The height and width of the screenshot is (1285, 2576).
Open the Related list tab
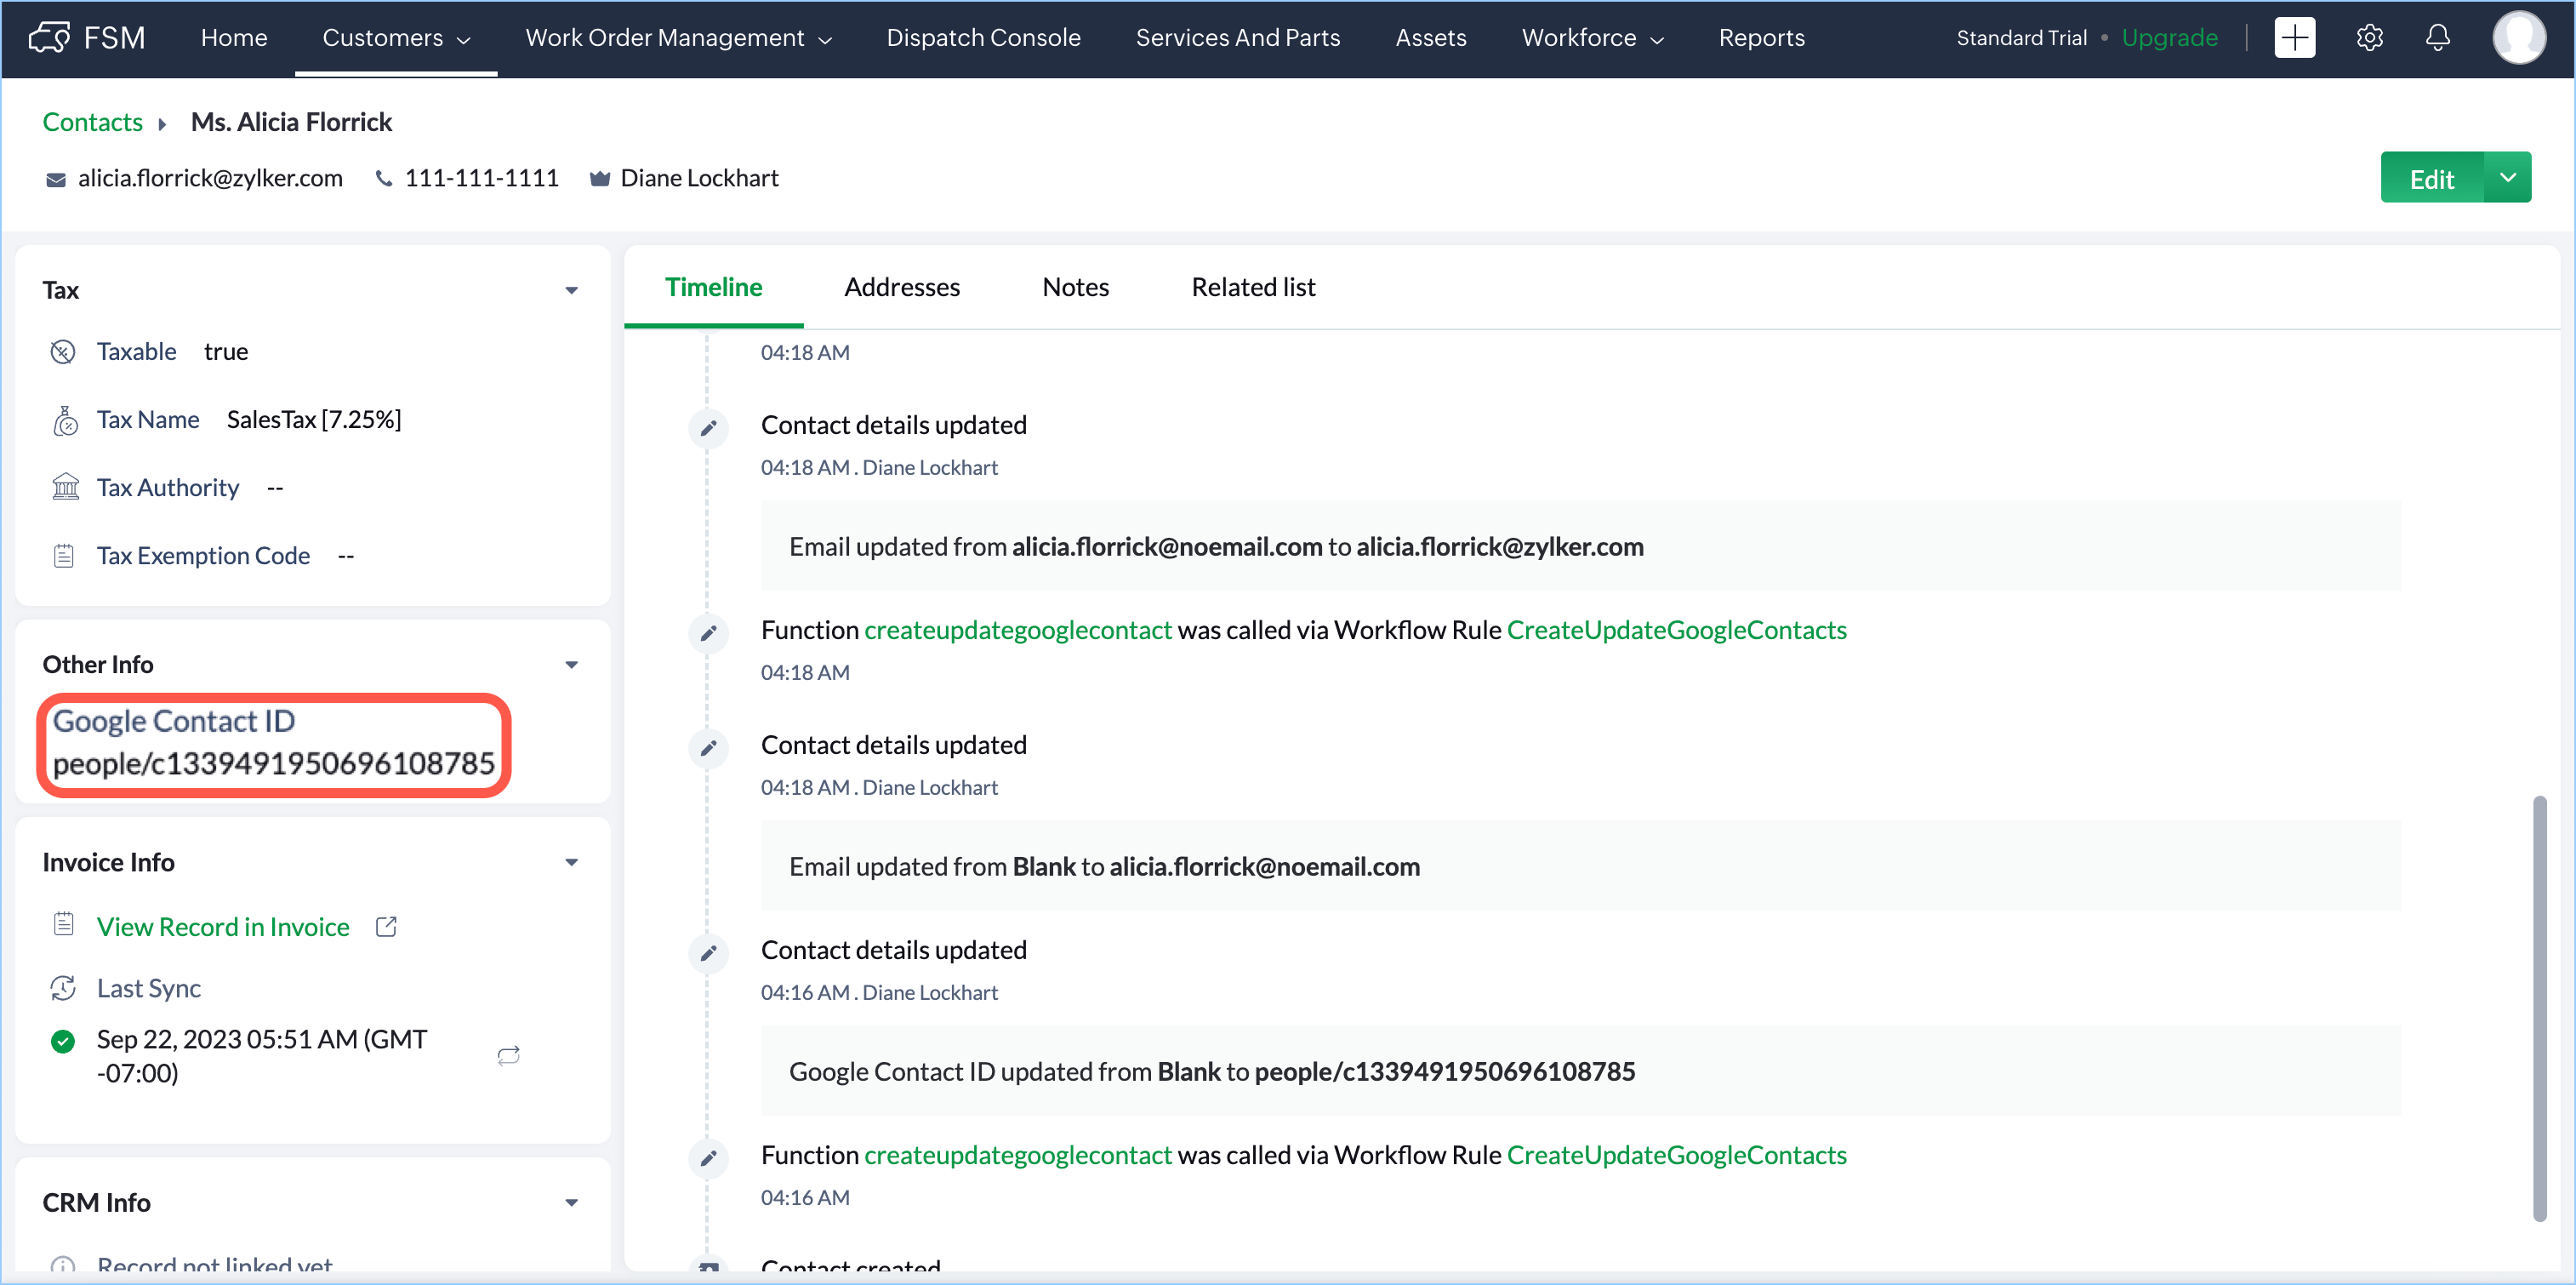click(1252, 287)
